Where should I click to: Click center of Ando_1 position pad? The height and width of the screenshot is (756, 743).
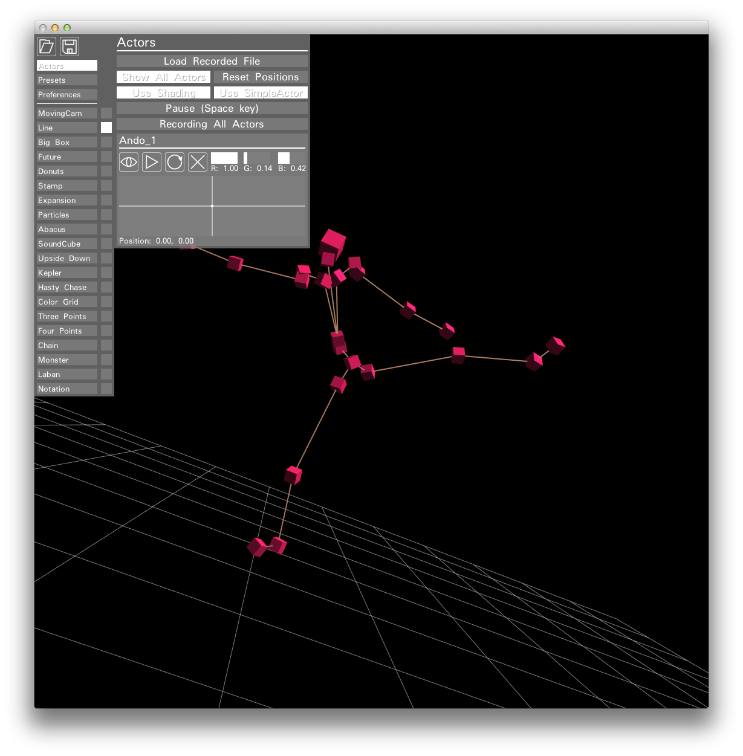pos(212,206)
